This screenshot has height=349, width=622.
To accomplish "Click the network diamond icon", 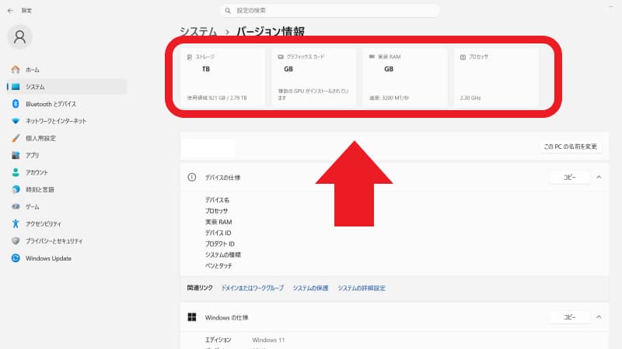I will click(16, 121).
